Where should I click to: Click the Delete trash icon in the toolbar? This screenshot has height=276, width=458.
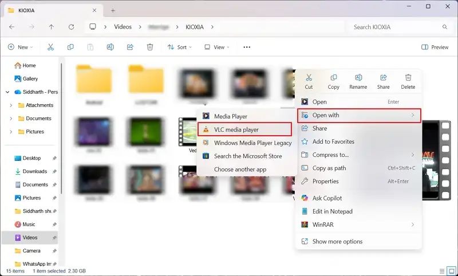tap(150, 47)
